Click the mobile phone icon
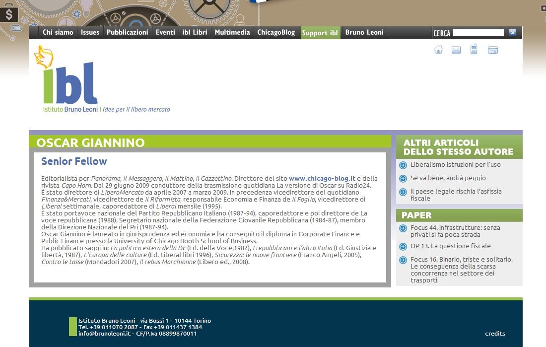The width and height of the screenshot is (546, 347). click(x=474, y=49)
